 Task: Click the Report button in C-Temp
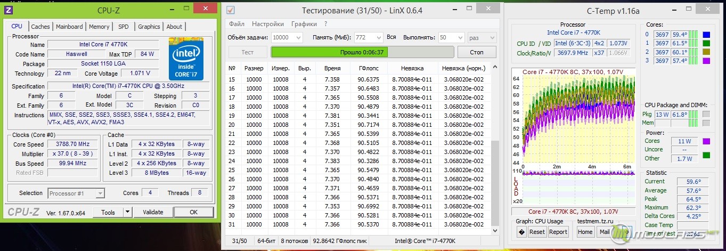[558, 232]
